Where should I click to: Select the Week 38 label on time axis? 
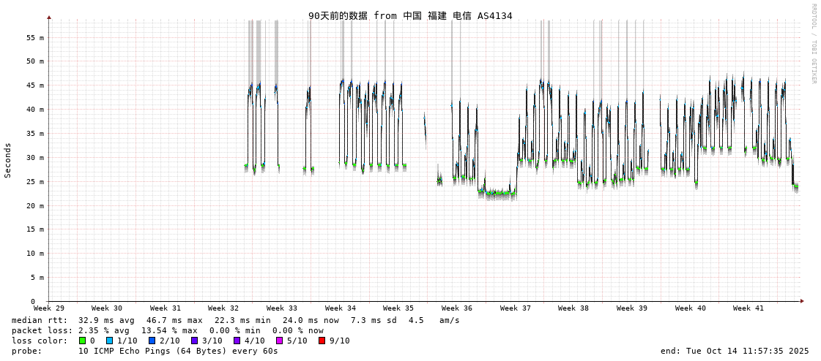(x=573, y=308)
